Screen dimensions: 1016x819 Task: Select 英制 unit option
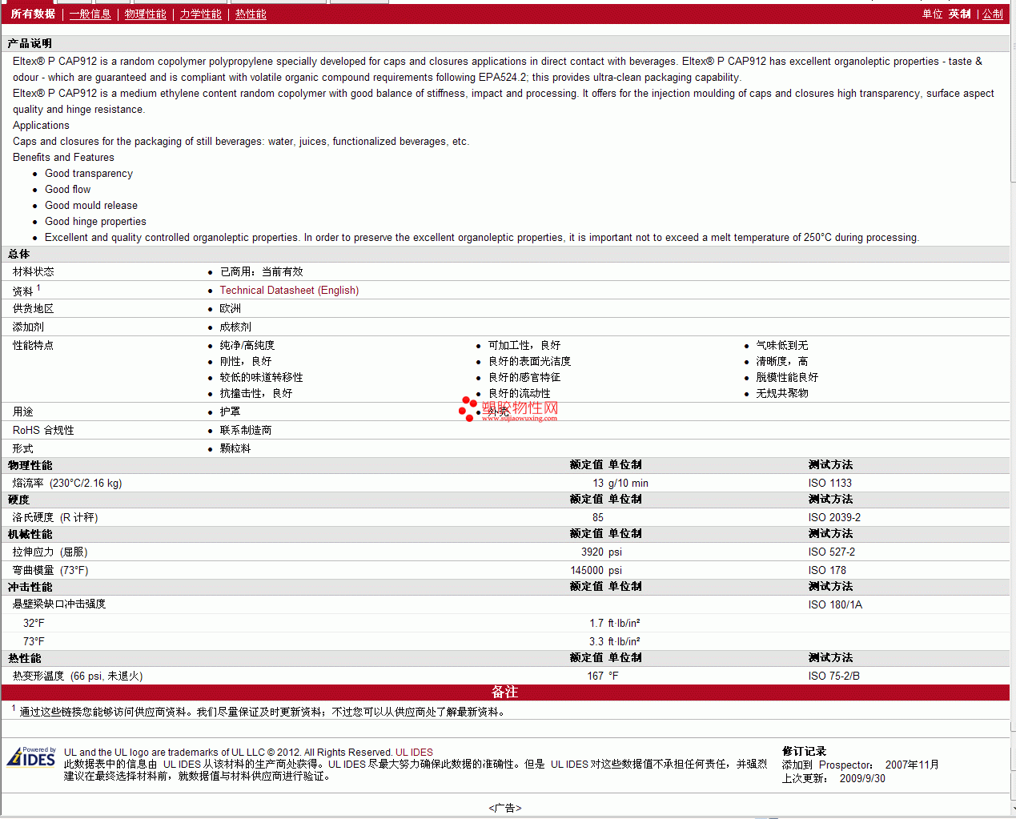[960, 14]
